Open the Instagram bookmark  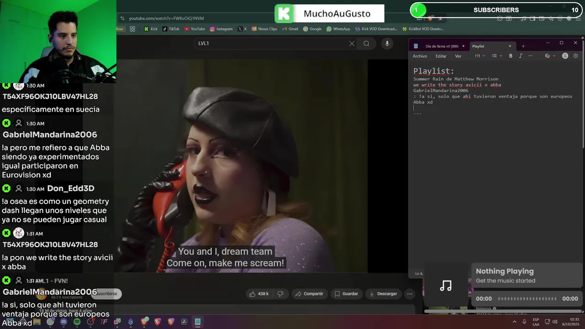[x=221, y=29]
